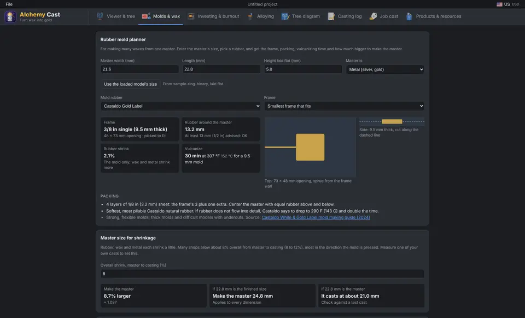Click the '8.7% larger' master result
This screenshot has height=318, width=525.
117,296
